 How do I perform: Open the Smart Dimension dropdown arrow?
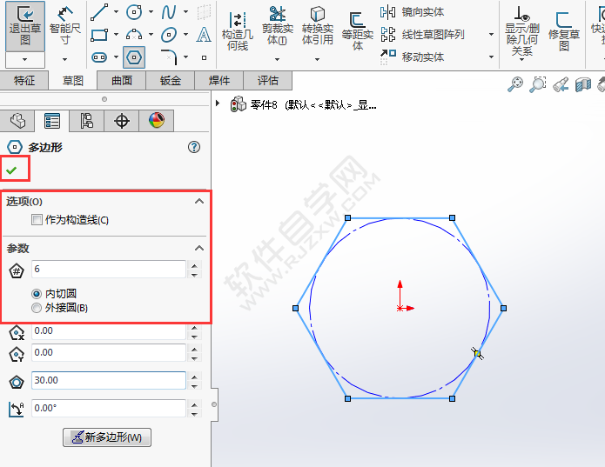64,59
